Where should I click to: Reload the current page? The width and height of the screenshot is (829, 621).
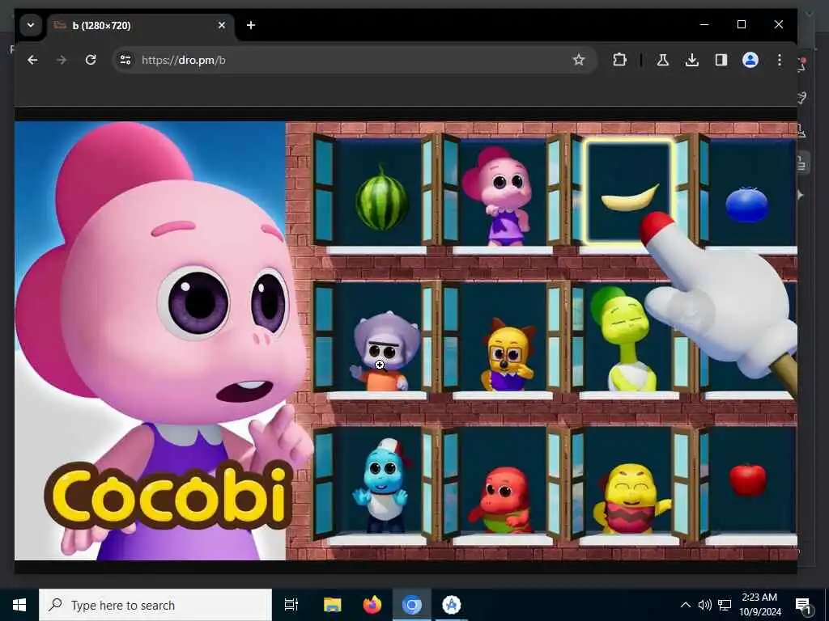point(91,60)
